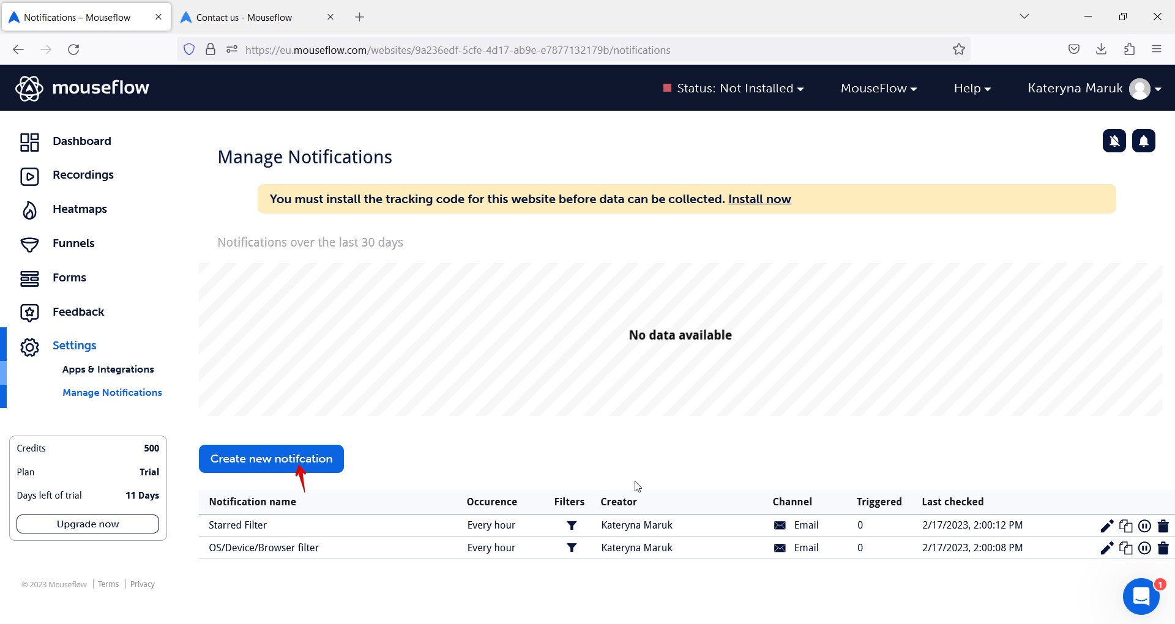The width and height of the screenshot is (1175, 624).
Task: Reload the current page
Action: click(x=73, y=50)
